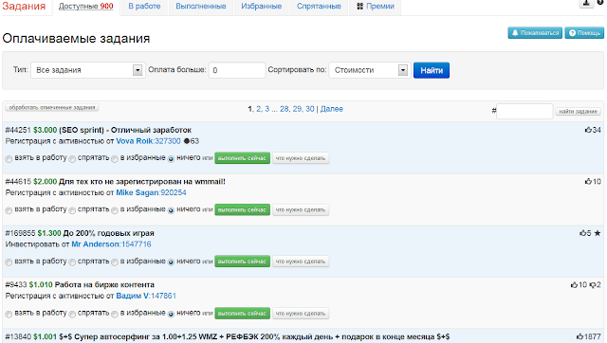
Task: Click thumbs-down icon for task #9433
Action: [593, 285]
